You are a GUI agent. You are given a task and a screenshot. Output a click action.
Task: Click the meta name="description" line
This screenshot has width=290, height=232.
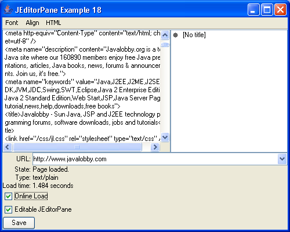pyautogui.click(x=82, y=49)
